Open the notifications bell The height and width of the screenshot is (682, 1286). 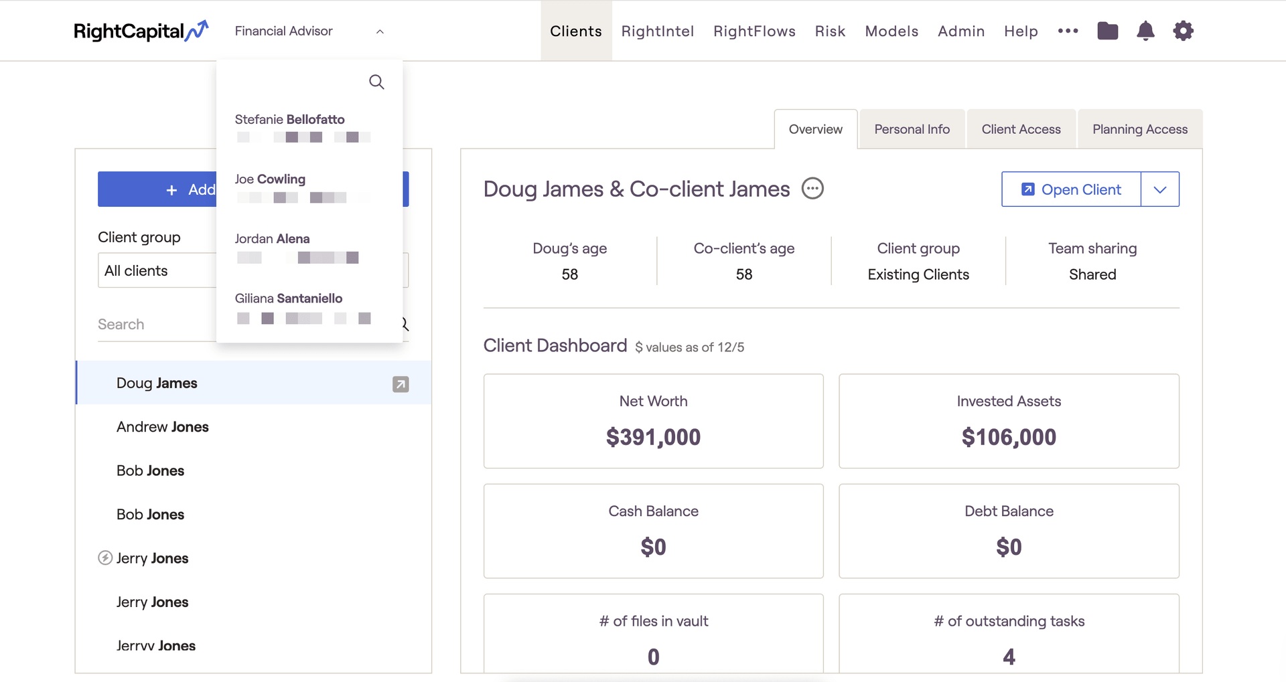coord(1145,31)
